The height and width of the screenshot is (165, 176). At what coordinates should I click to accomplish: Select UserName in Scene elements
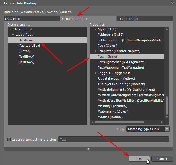47,40
